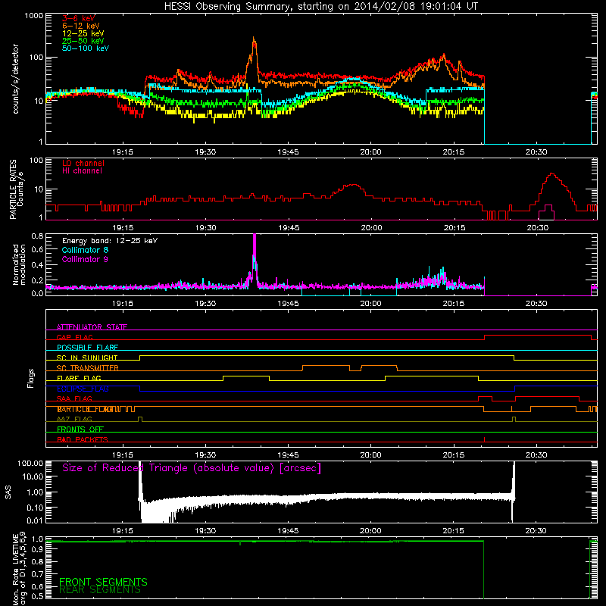The height and width of the screenshot is (606, 606).
Task: Choose the cyan 50-100 keV legend label
Action: click(x=86, y=48)
